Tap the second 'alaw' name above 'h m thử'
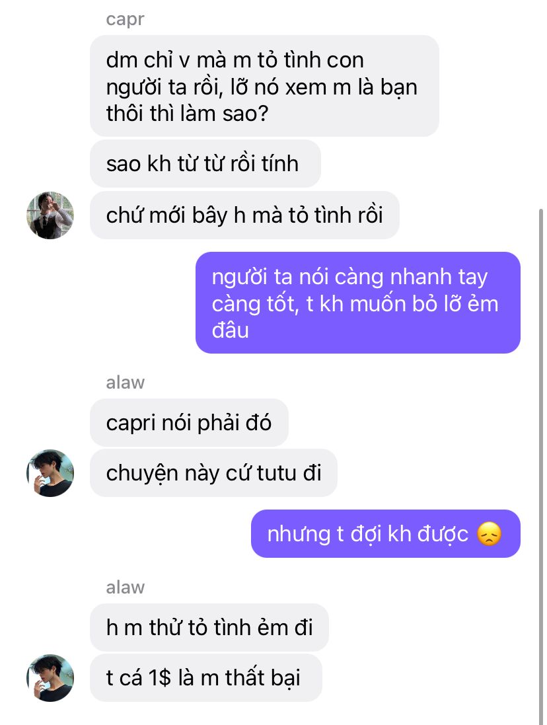 coord(126,588)
